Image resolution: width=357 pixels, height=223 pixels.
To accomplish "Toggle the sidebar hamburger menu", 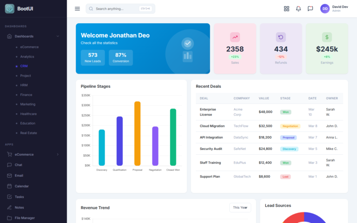I will pyautogui.click(x=77, y=9).
